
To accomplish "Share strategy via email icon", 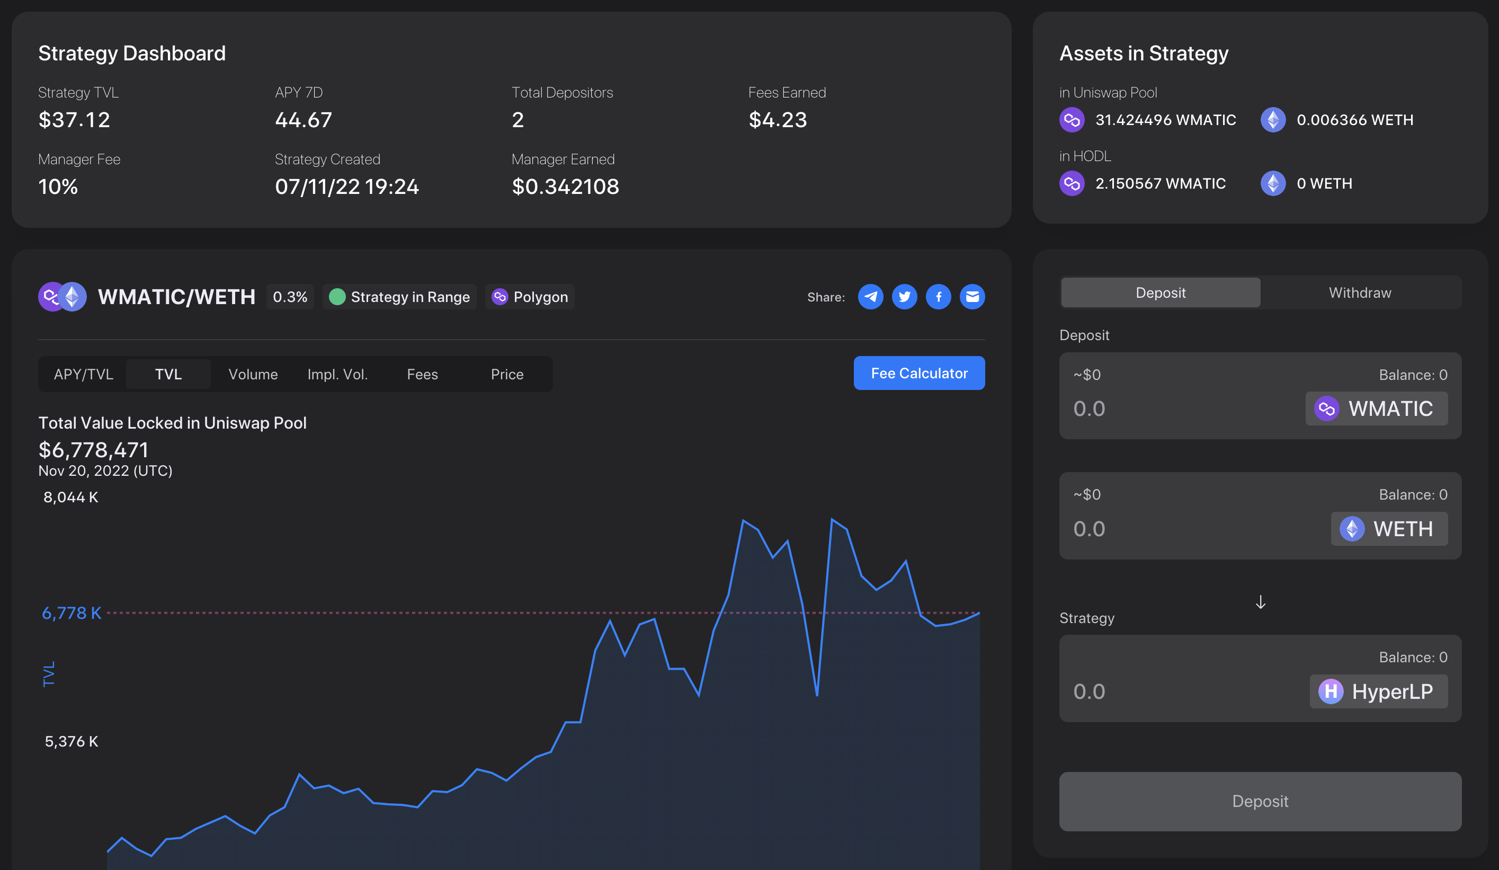I will 972,296.
